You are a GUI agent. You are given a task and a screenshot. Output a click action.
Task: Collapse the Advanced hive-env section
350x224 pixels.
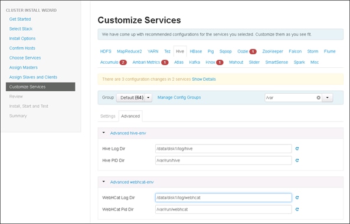103,133
